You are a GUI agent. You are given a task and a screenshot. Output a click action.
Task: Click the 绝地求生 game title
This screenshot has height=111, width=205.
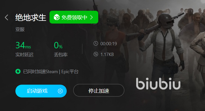31,17
